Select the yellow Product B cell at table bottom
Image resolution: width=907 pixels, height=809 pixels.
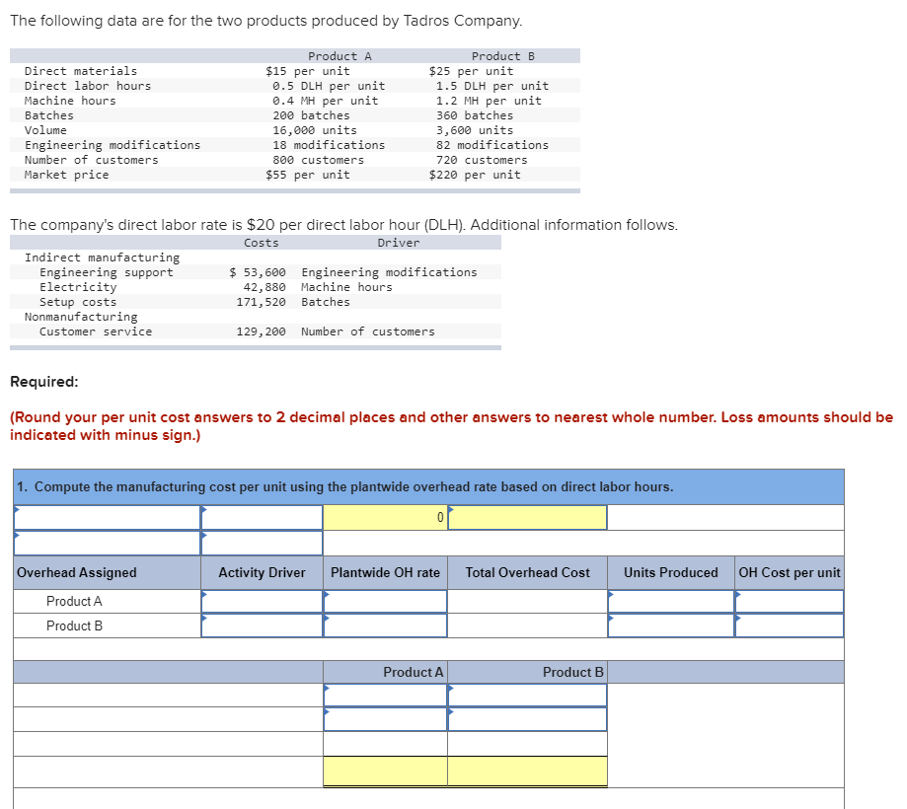(526, 771)
